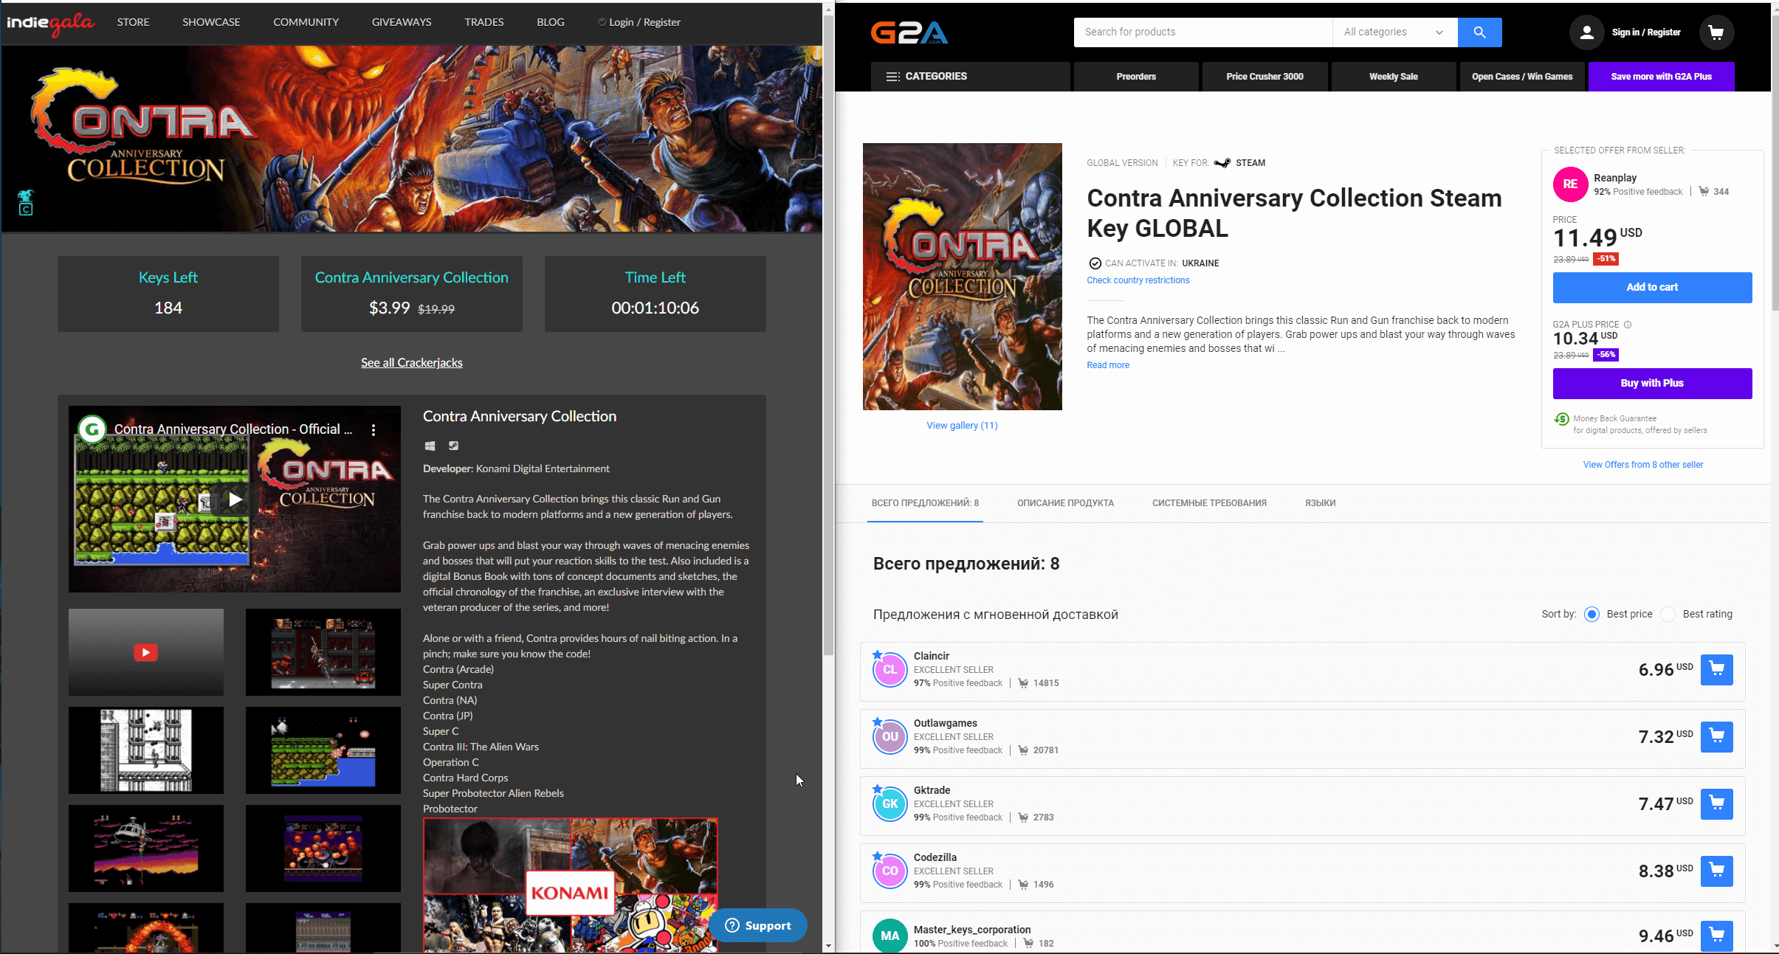Viewport: 1779px width, 954px height.
Task: Click Login / Register on IndieGala
Action: tap(639, 22)
